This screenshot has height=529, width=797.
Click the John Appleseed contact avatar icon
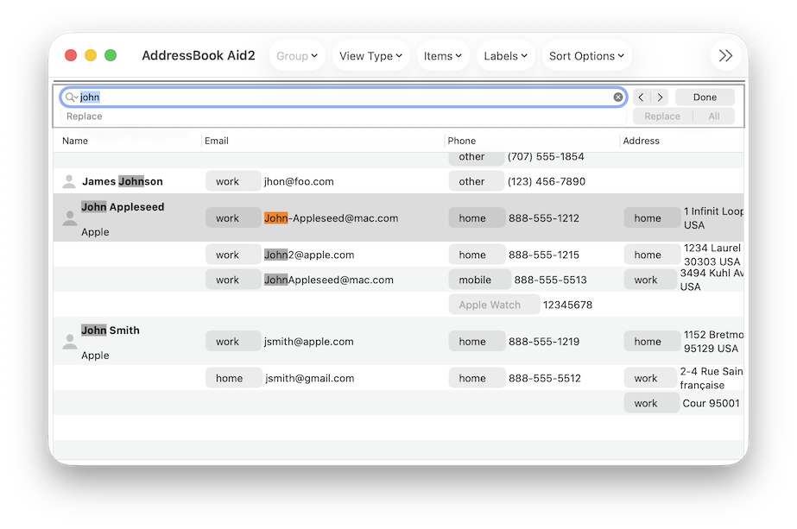[70, 218]
